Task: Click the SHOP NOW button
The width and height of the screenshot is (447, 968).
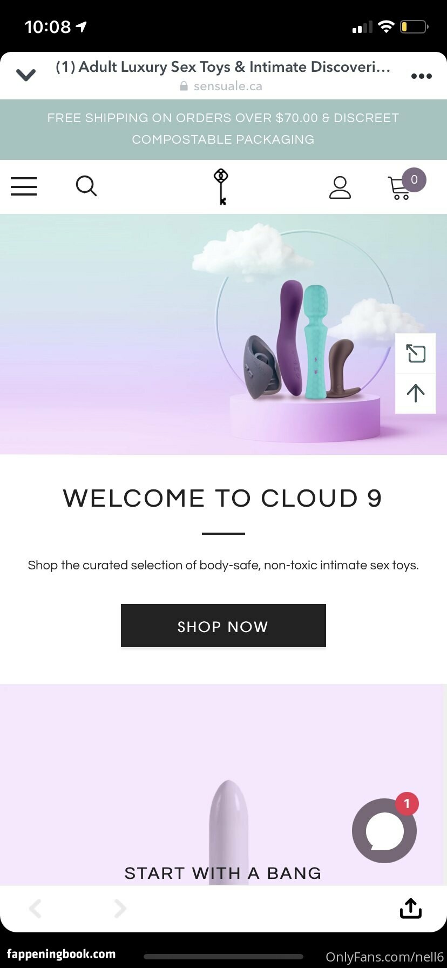Action: (223, 626)
